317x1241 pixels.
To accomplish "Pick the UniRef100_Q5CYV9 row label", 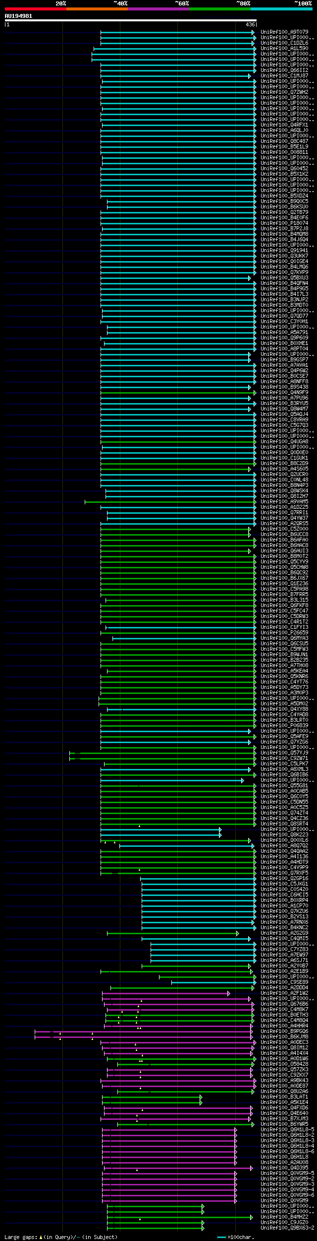I will click(284, 562).
